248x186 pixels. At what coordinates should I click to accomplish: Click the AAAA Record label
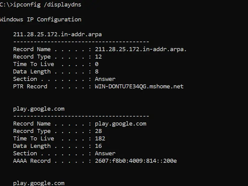click(32, 161)
